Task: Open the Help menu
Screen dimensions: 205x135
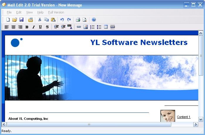Action: point(40,12)
